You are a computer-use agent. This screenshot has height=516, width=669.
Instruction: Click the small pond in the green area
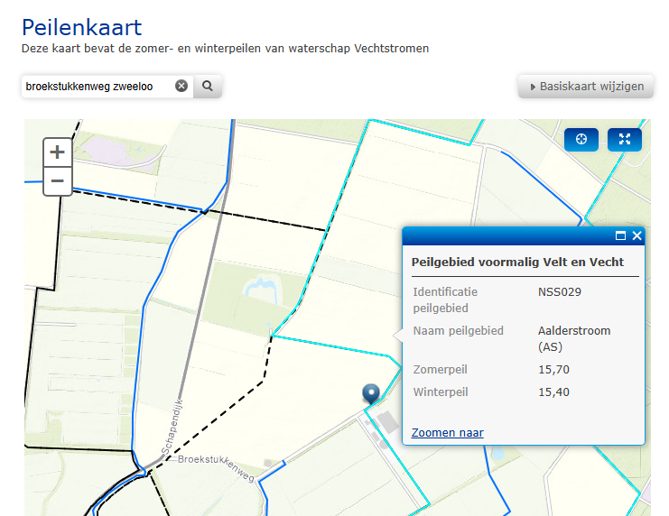click(263, 290)
